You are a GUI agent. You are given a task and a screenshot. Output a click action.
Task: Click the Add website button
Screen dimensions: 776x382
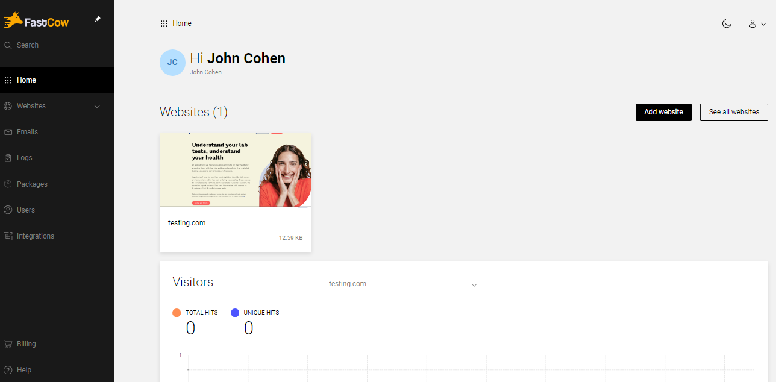click(663, 112)
